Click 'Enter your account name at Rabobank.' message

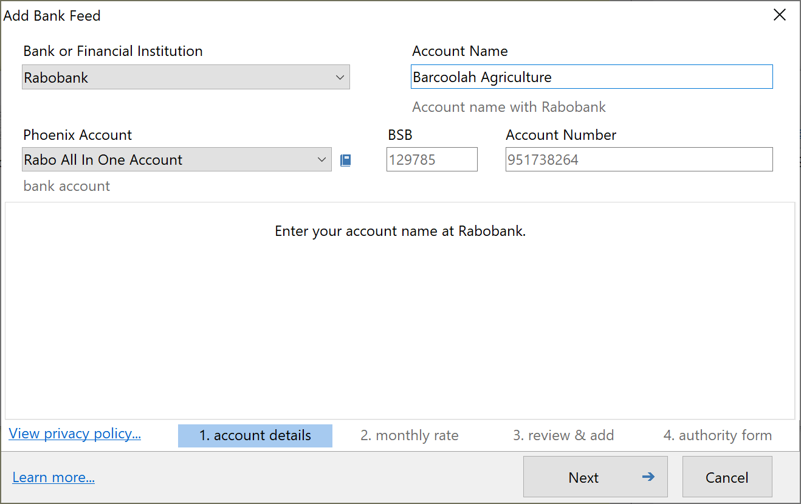click(x=400, y=231)
